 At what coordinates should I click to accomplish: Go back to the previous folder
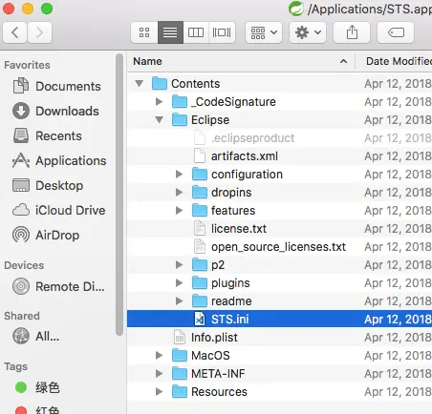point(14,32)
